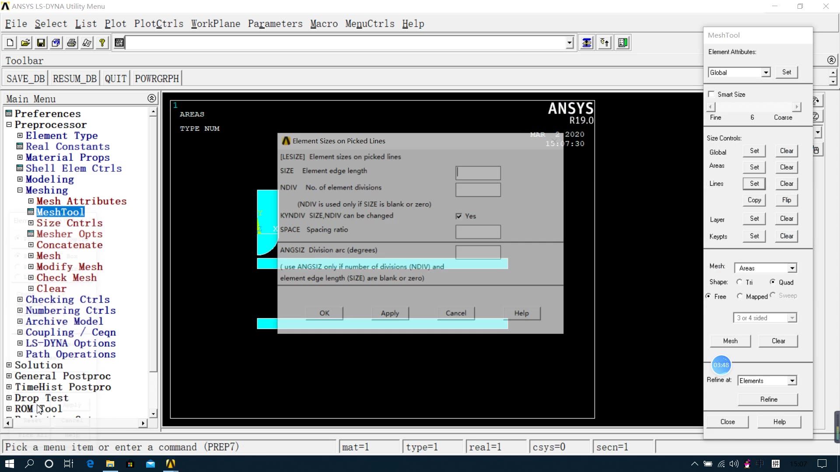This screenshot has width=840, height=472.
Task: Launch Microsoft Edge from taskbar
Action: click(90, 464)
